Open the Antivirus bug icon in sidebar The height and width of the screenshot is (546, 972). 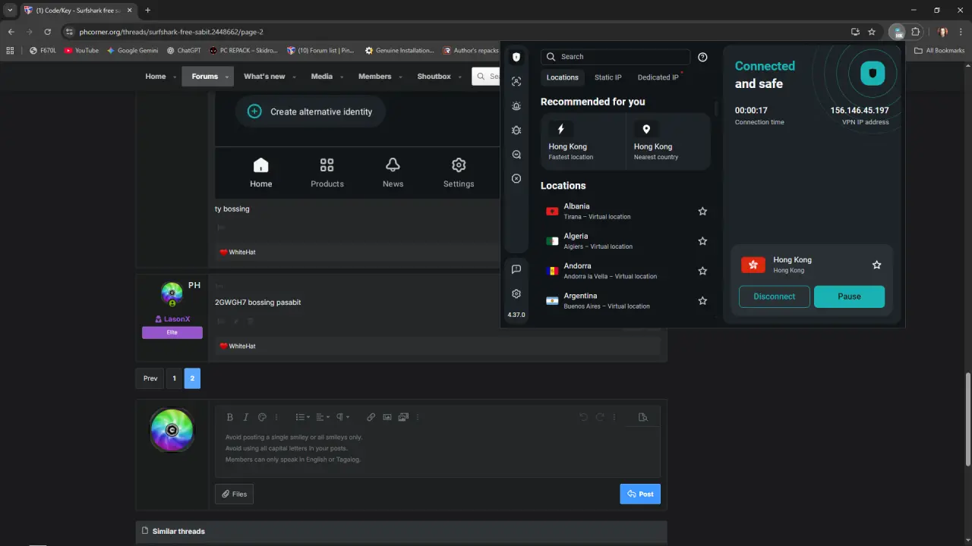coord(516,130)
